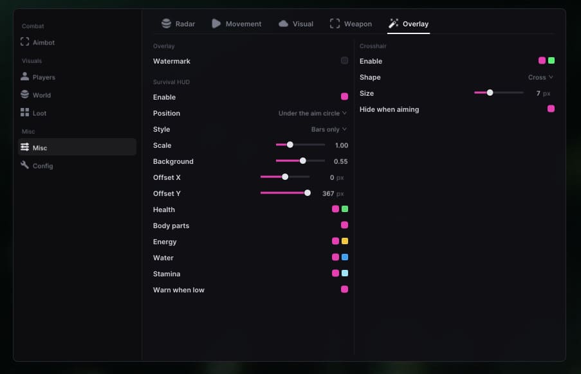Open the crosshair Shape dropdown 'Cross'

click(x=540, y=77)
